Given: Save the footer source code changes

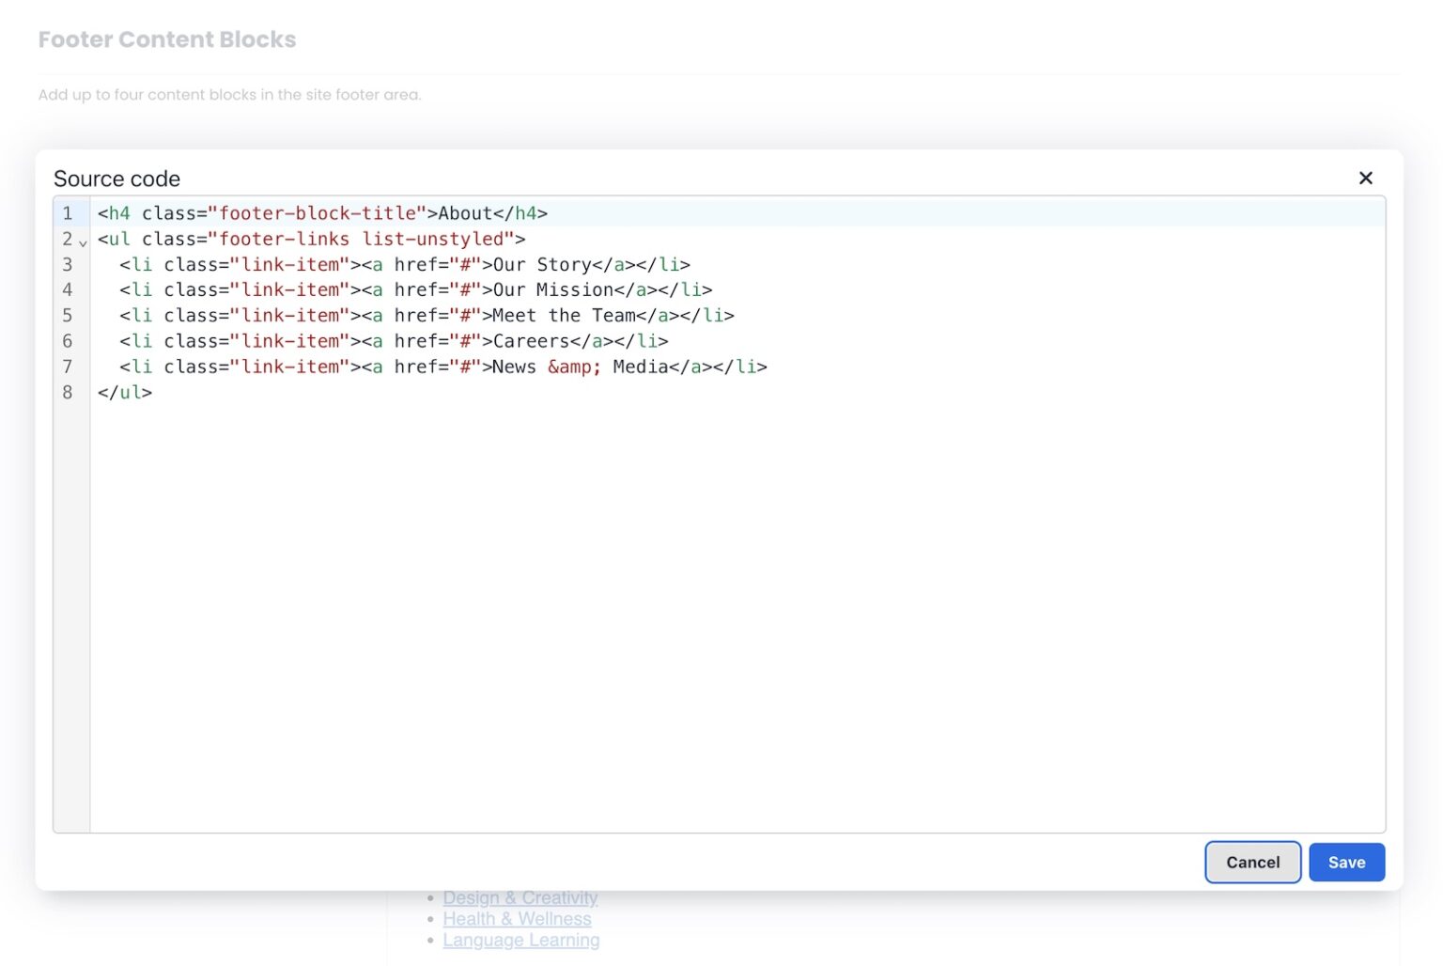Looking at the screenshot, I should (1346, 862).
